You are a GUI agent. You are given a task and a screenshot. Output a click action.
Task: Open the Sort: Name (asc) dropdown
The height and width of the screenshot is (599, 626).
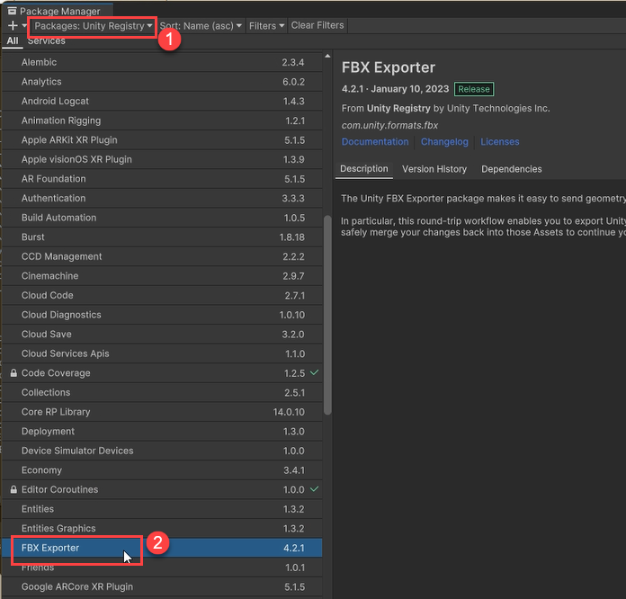(201, 26)
